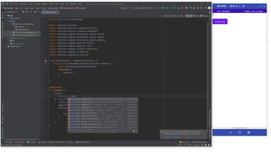Open the Run menu
This screenshot has width=271, height=152.
click(x=57, y=4)
